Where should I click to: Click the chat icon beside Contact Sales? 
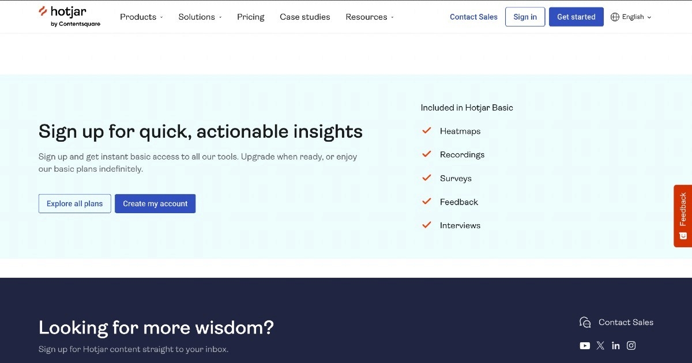pos(585,322)
